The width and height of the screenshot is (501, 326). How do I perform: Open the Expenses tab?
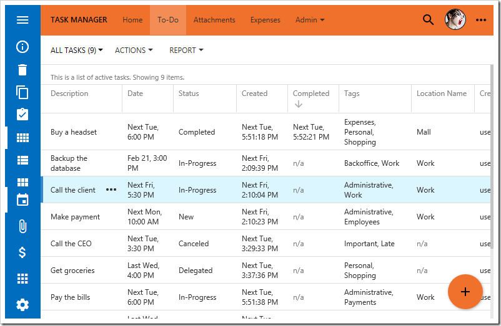click(x=265, y=20)
